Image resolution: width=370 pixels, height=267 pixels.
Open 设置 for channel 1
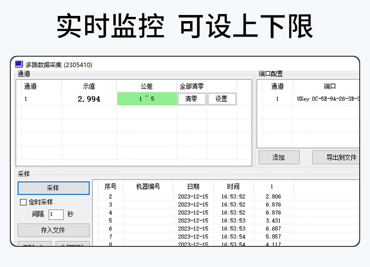tap(222, 99)
